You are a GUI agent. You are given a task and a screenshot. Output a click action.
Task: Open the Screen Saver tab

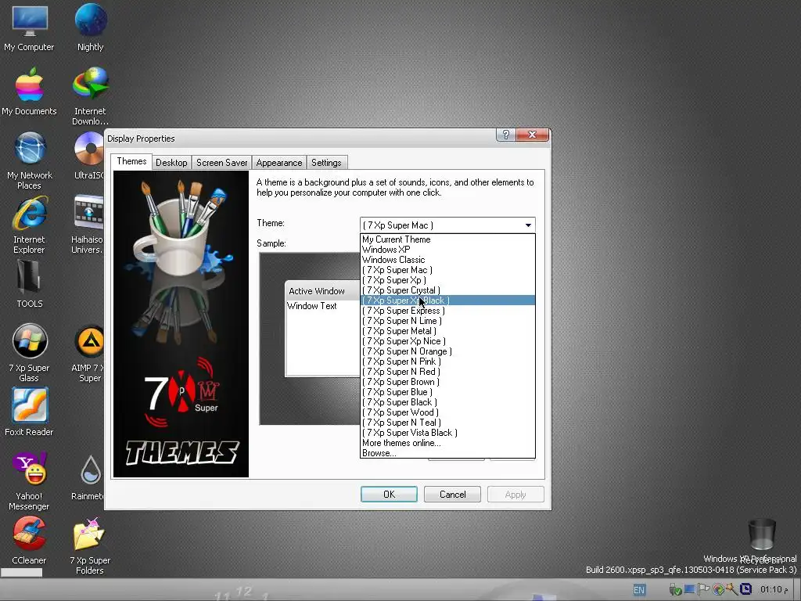[x=221, y=163]
